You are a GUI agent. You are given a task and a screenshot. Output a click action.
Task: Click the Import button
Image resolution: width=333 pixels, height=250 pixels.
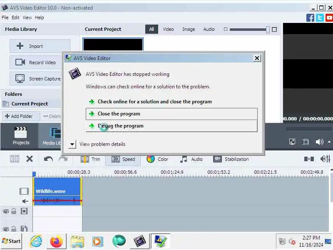(x=40, y=46)
